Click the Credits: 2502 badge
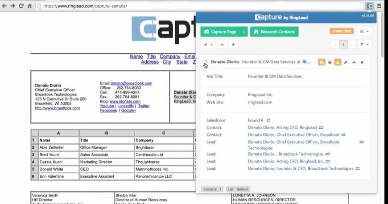 coord(342,31)
